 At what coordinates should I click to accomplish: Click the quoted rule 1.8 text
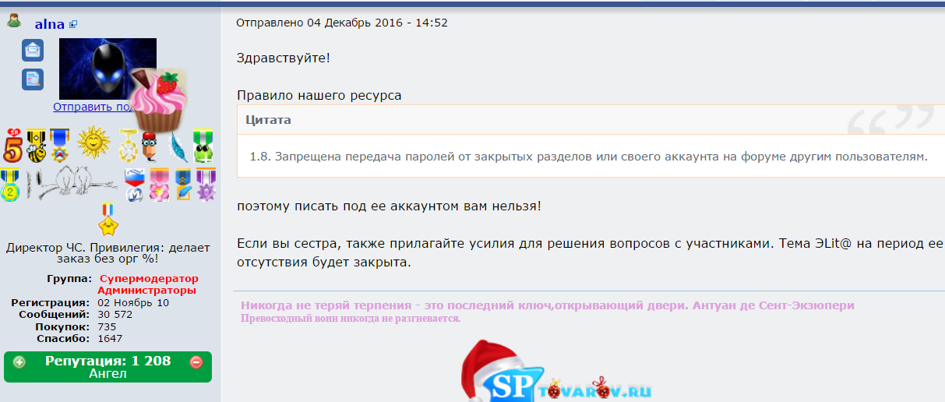coord(588,157)
